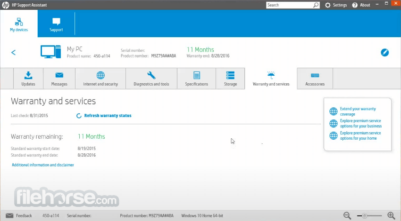Open the Specifications tab
This screenshot has width=401, height=221.
196,79
